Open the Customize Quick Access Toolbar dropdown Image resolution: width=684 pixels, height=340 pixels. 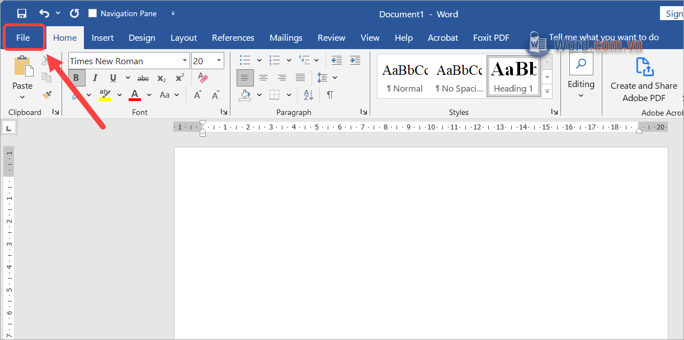pyautogui.click(x=173, y=13)
